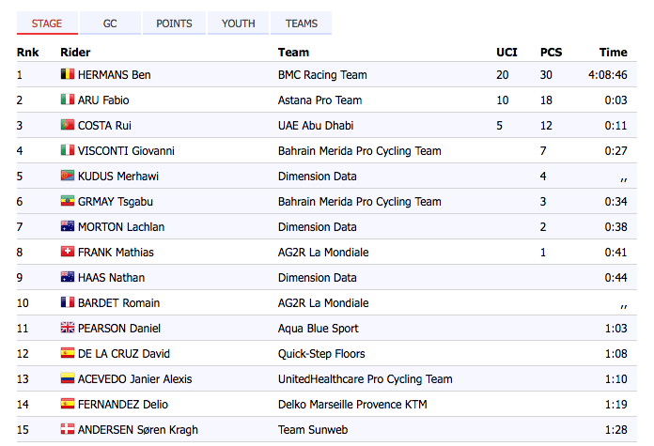The image size is (654, 446).
Task: Select the YOUTH tab
Action: [238, 23]
